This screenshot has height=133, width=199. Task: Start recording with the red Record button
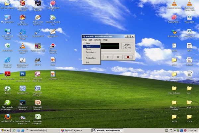[x=128, y=57]
